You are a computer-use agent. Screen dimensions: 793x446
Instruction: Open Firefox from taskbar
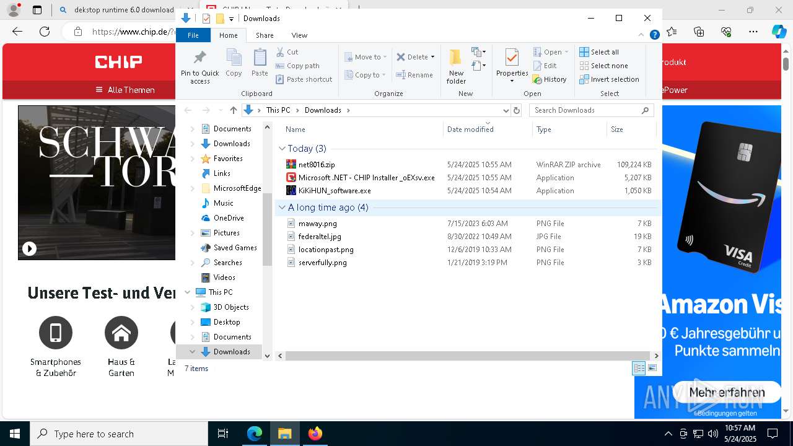coord(315,434)
